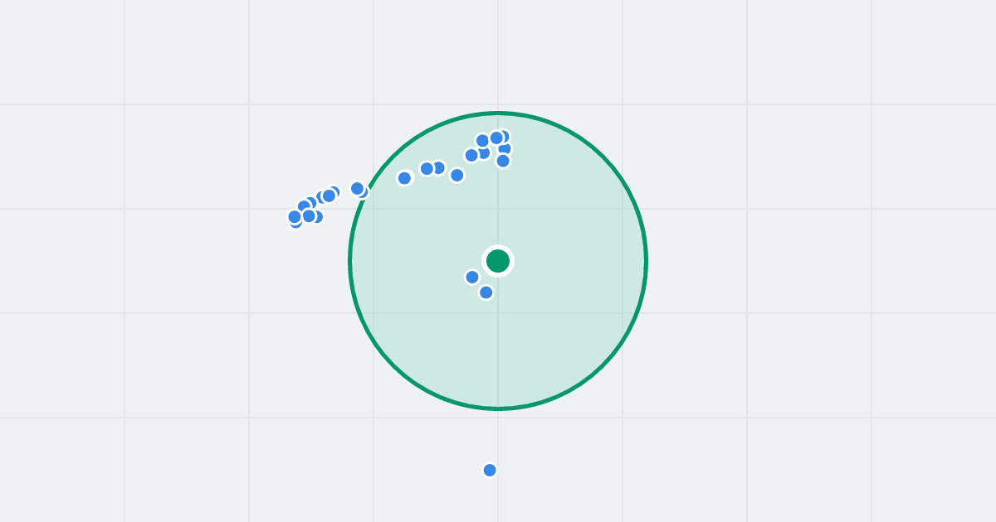Click the leftmost blue dot of the top cluster

pos(471,155)
